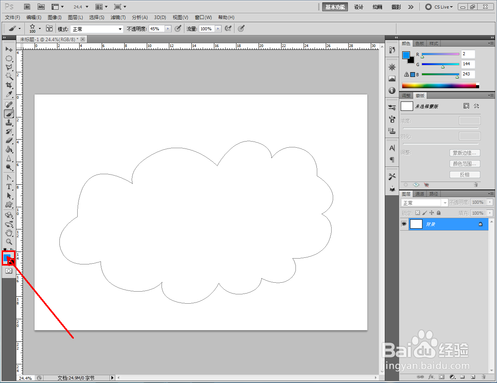The height and width of the screenshot is (383, 497).
Task: Open the Navigator panel icon
Action: pos(392,67)
